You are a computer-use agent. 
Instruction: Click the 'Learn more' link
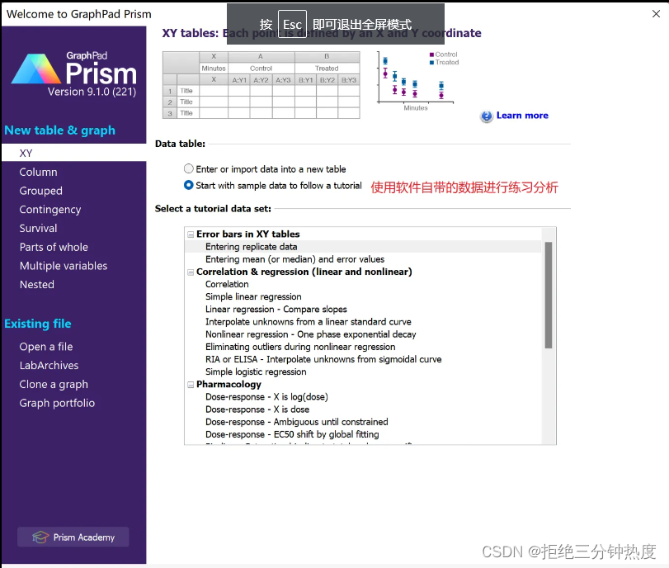521,116
